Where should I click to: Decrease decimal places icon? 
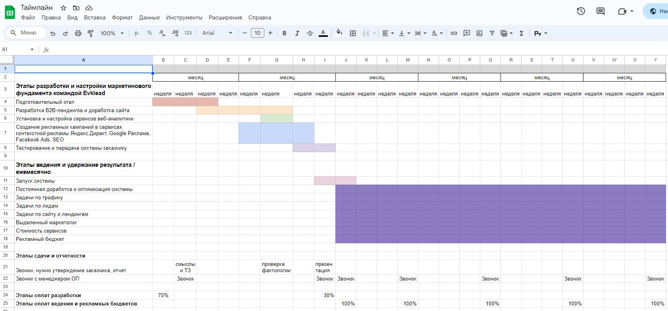[x=162, y=33]
